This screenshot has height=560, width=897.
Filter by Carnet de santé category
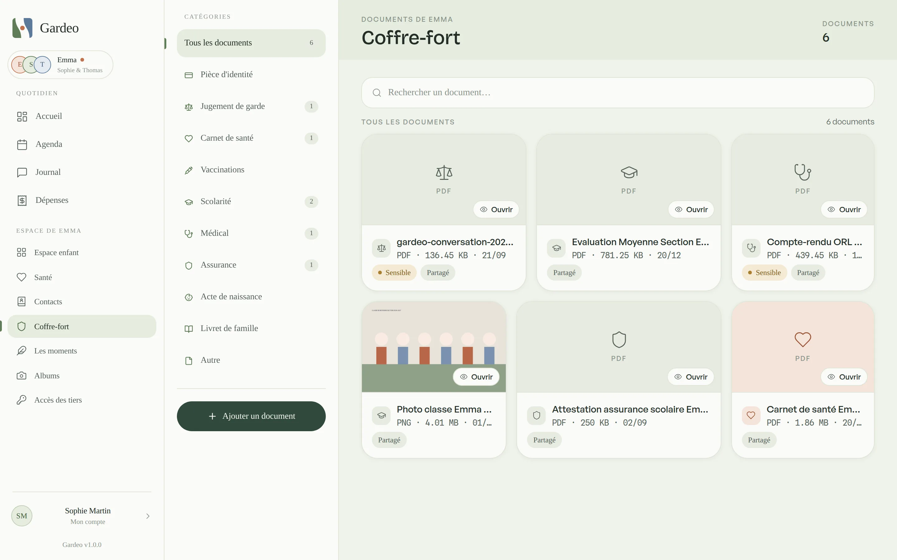click(251, 138)
